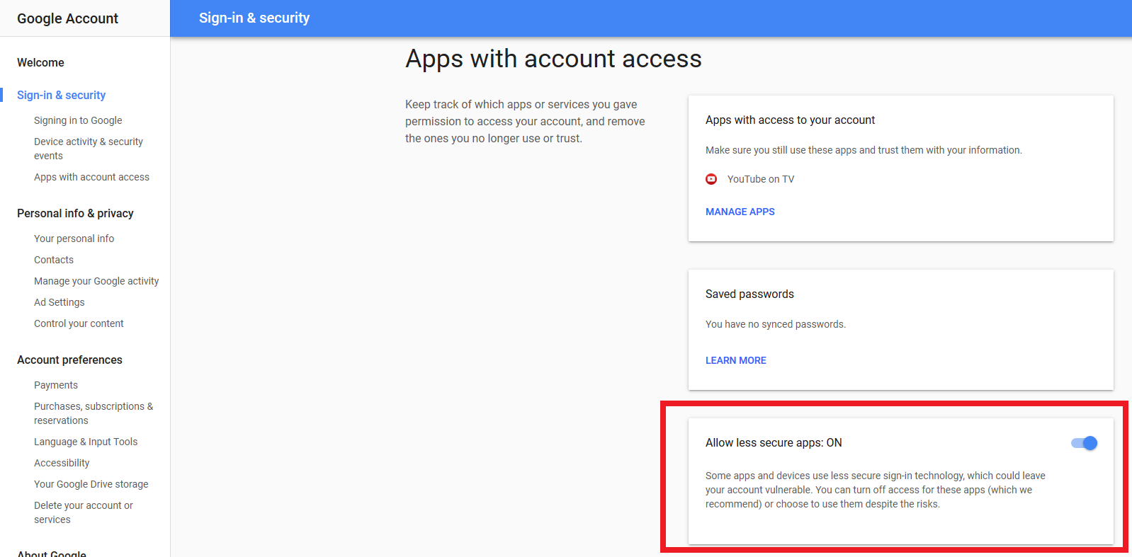Select Apps with account access sidebar item
The height and width of the screenshot is (557, 1132).
tap(91, 177)
